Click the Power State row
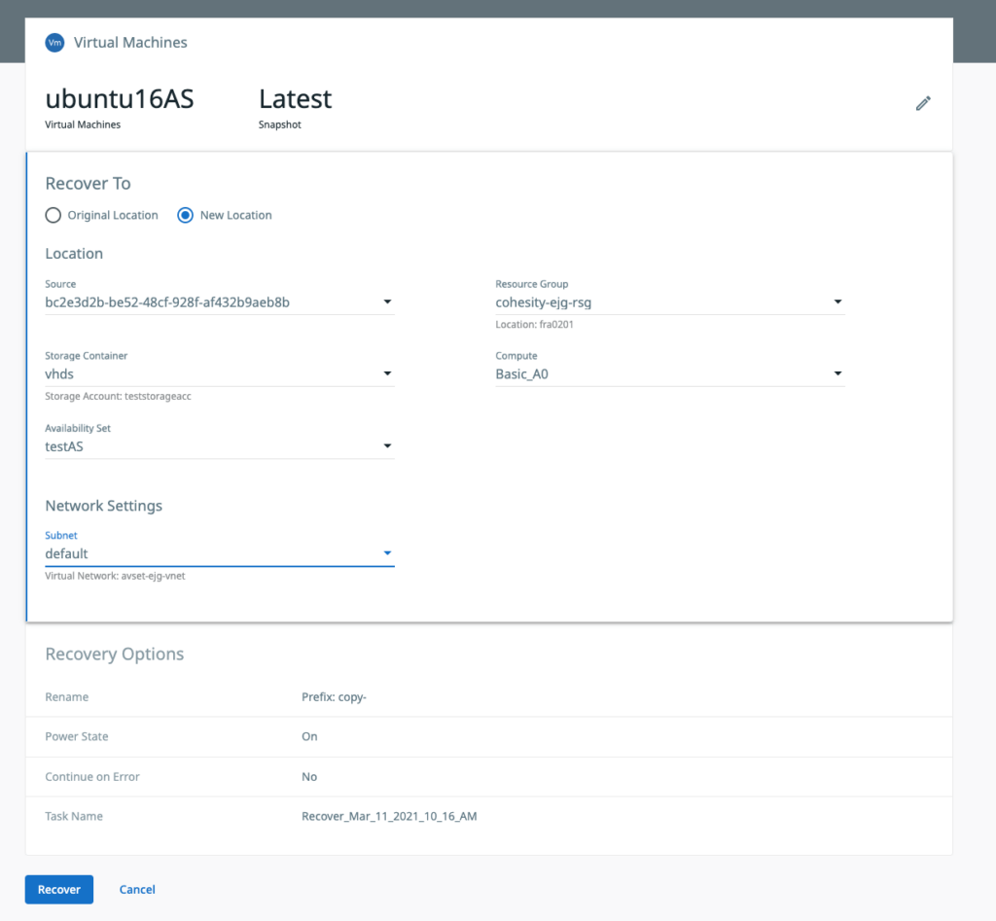 (489, 737)
